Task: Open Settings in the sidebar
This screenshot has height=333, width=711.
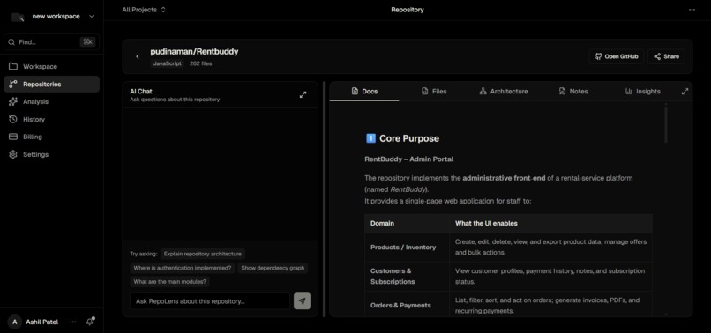Action: pos(52,154)
